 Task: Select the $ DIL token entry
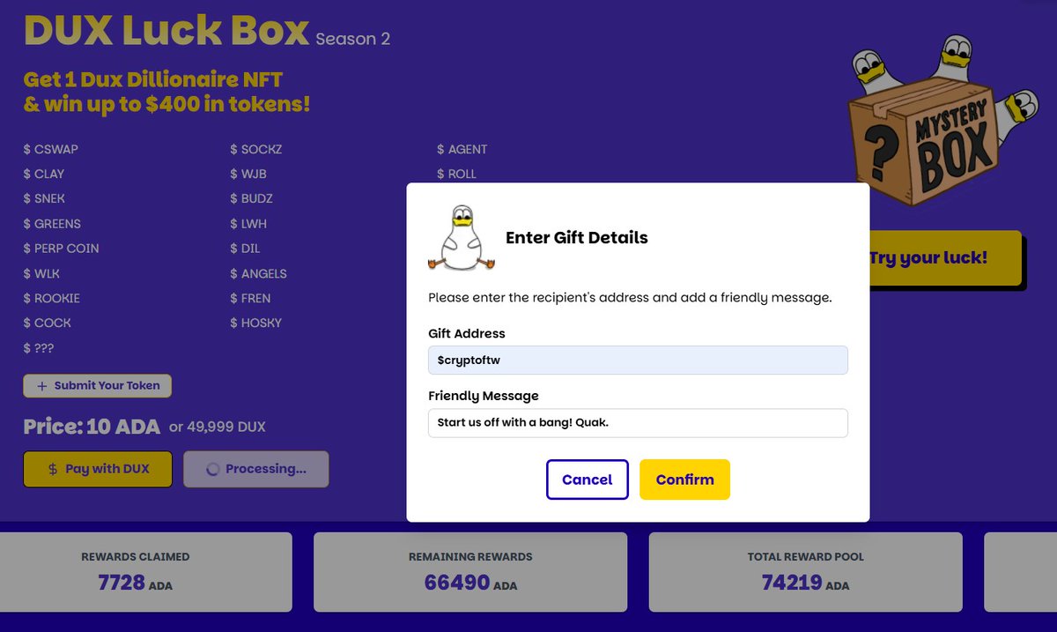[x=246, y=249]
